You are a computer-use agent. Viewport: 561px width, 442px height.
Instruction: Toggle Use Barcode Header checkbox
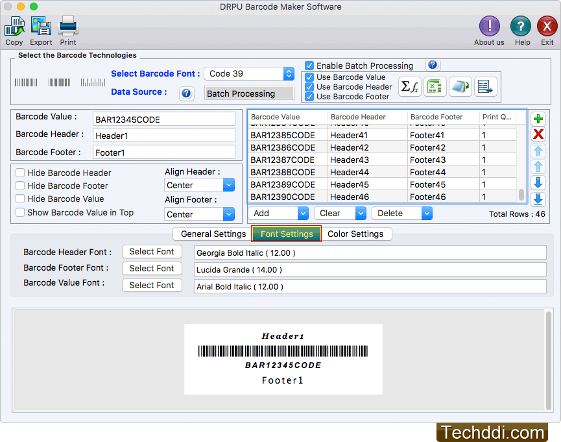pyautogui.click(x=309, y=87)
